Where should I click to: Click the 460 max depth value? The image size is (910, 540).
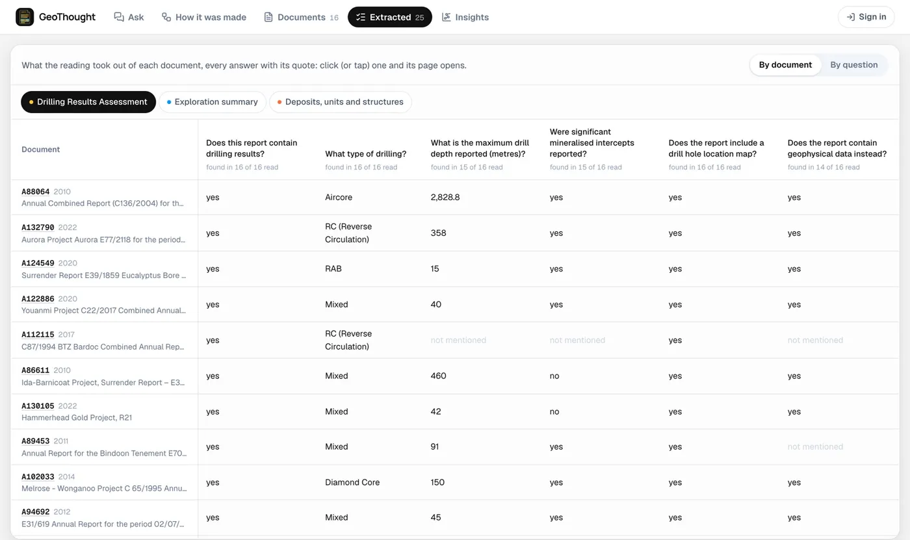[x=439, y=376]
